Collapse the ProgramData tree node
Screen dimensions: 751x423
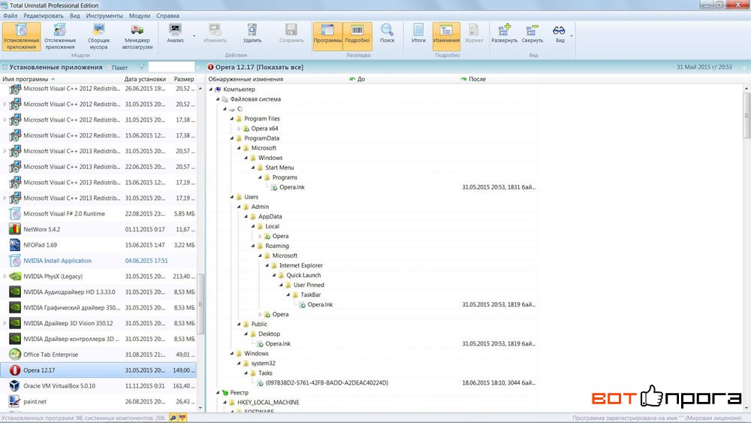(232, 138)
